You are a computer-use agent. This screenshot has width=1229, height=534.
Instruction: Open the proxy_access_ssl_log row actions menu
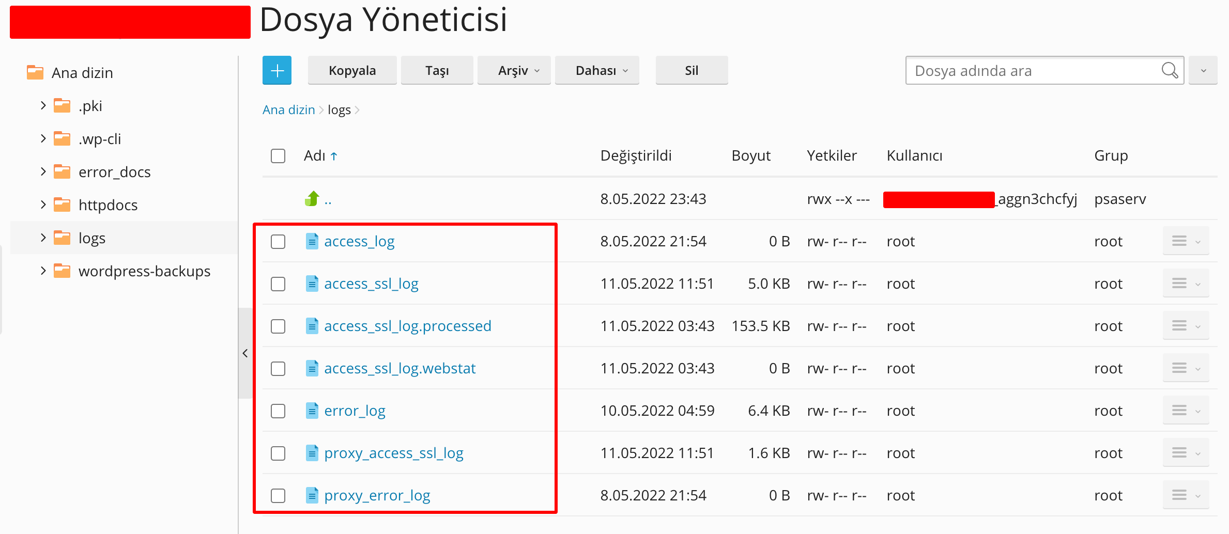1186,453
